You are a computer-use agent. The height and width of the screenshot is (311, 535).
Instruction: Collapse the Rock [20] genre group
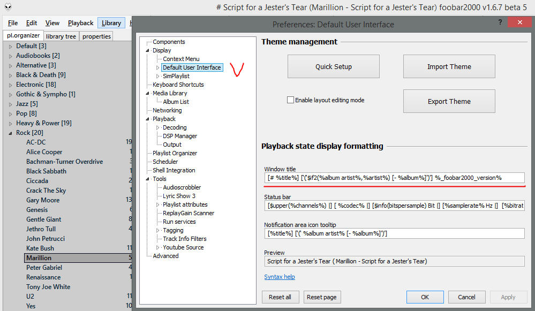tap(10, 133)
